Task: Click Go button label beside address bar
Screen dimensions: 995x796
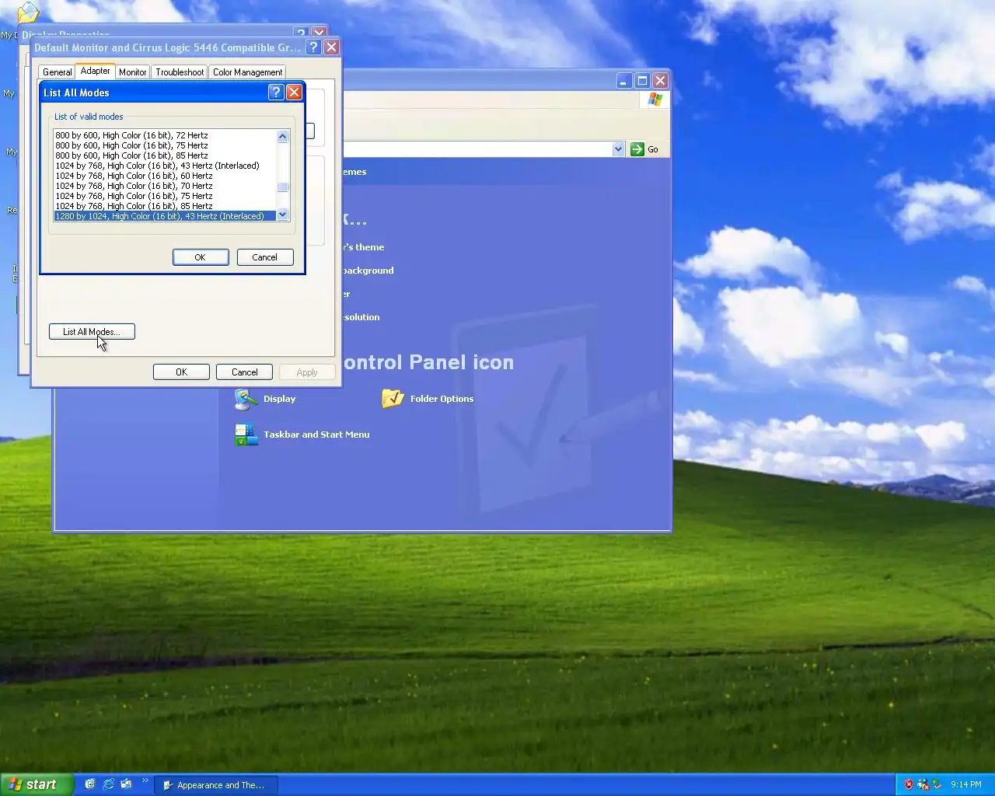Action: (x=653, y=149)
